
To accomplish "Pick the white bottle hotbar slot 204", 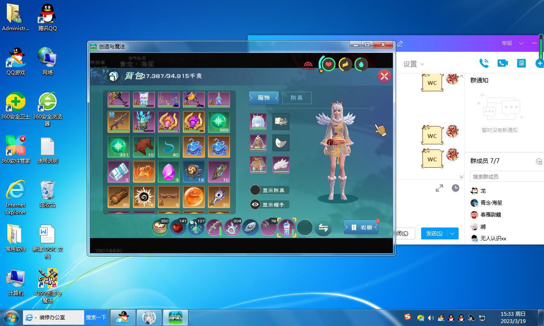I will pos(232,228).
